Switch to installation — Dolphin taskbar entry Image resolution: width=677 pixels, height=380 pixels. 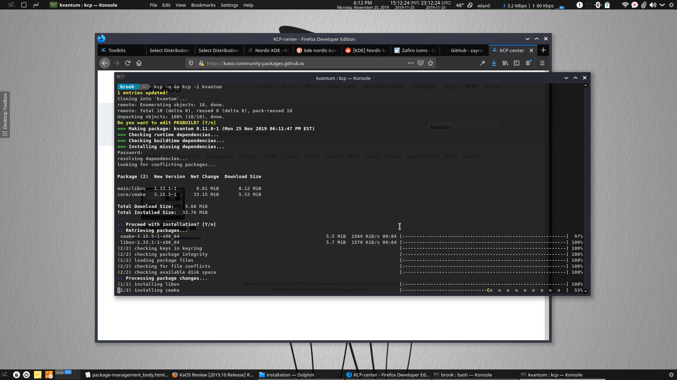click(300, 375)
